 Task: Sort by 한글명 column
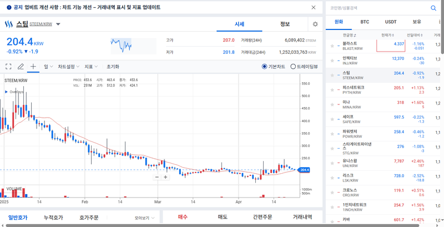click(x=350, y=35)
